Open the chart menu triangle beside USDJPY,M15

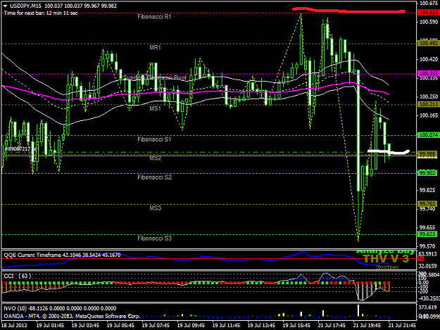(5, 6)
